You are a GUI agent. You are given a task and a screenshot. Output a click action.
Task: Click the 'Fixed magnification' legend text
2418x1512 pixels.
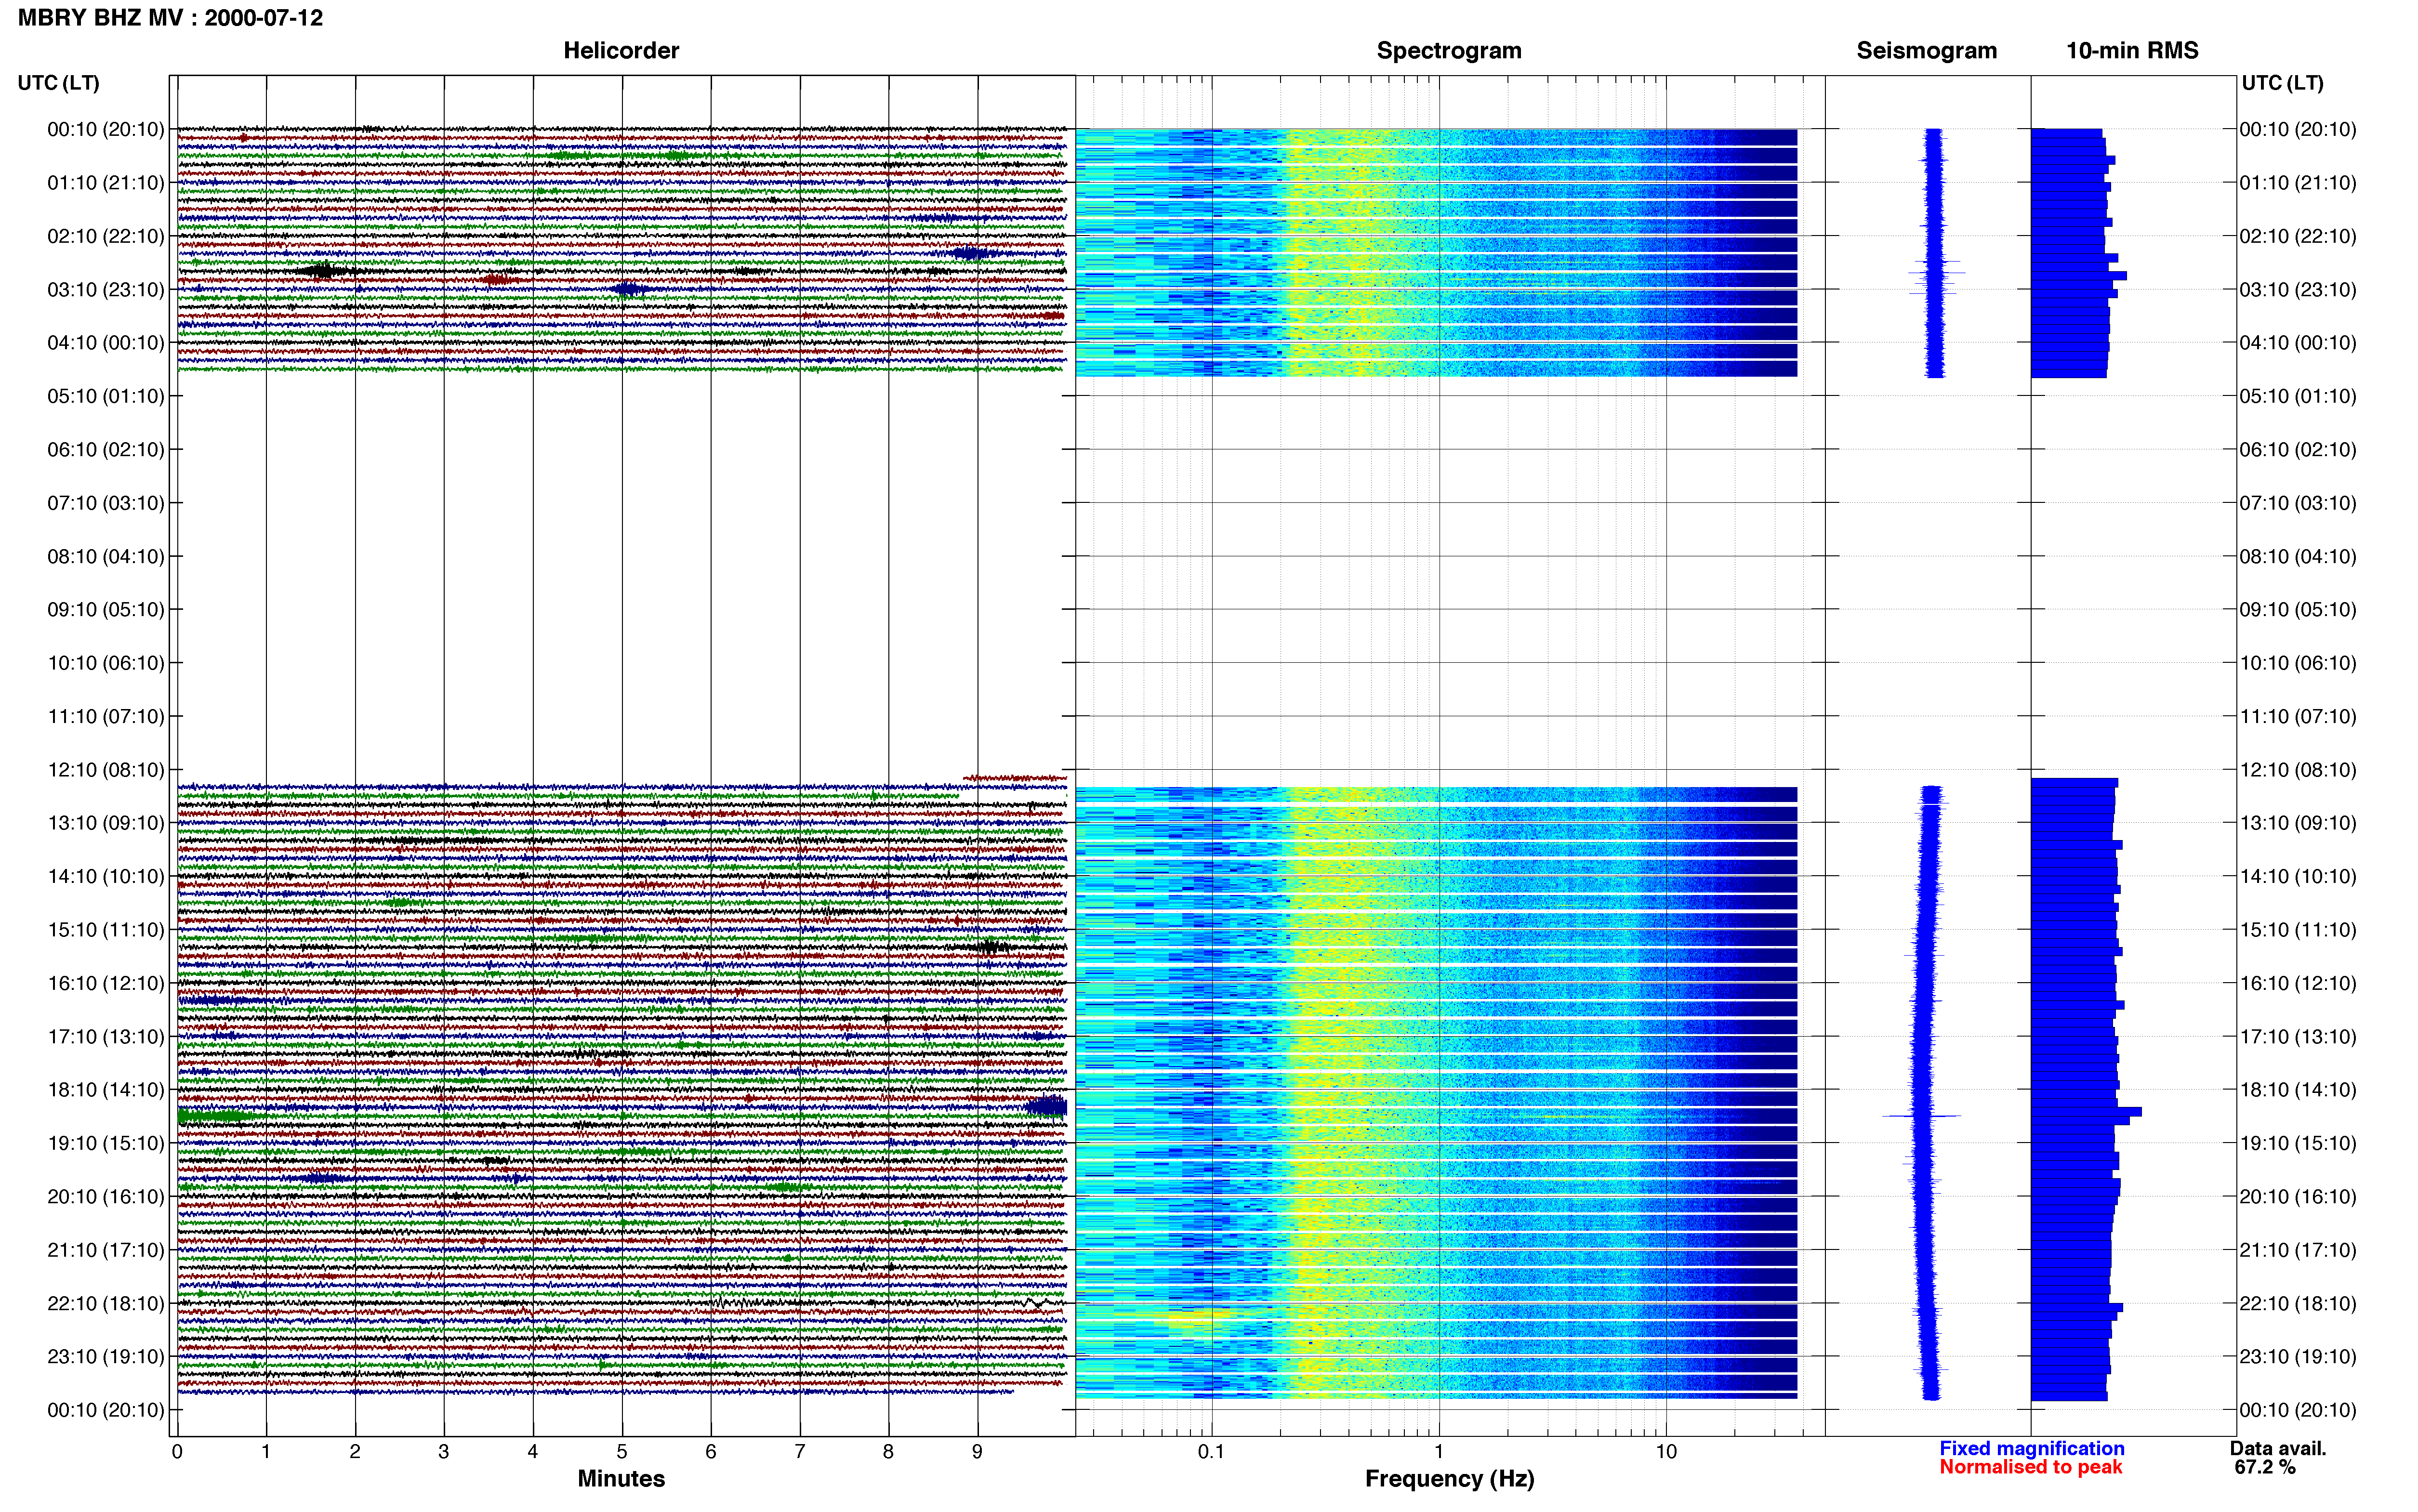2032,1449
